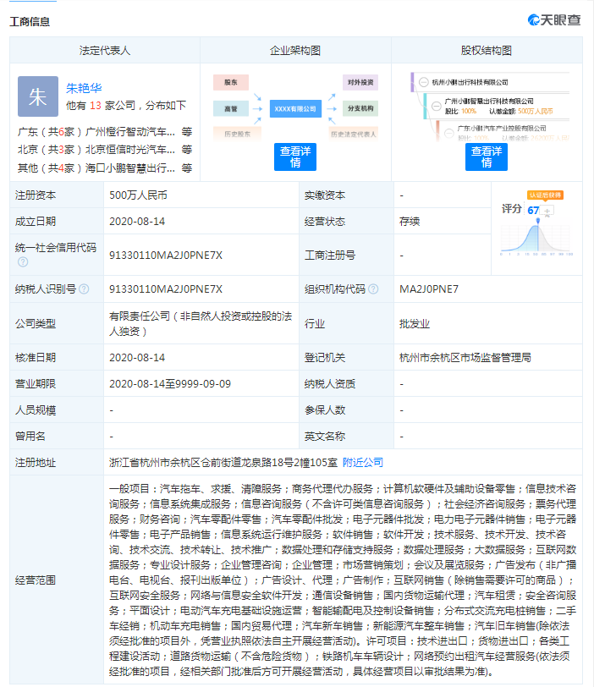Click the 企业架构图 column header
This screenshot has width=594, height=687.
(x=295, y=51)
